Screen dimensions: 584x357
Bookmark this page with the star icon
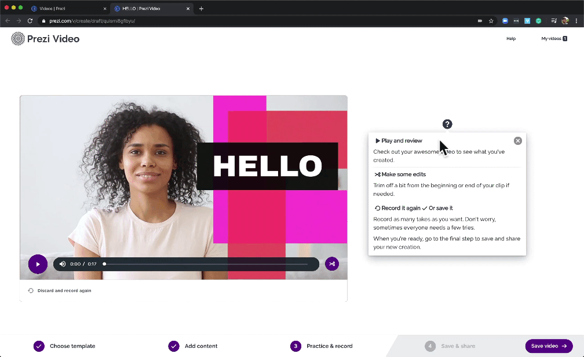click(x=491, y=21)
